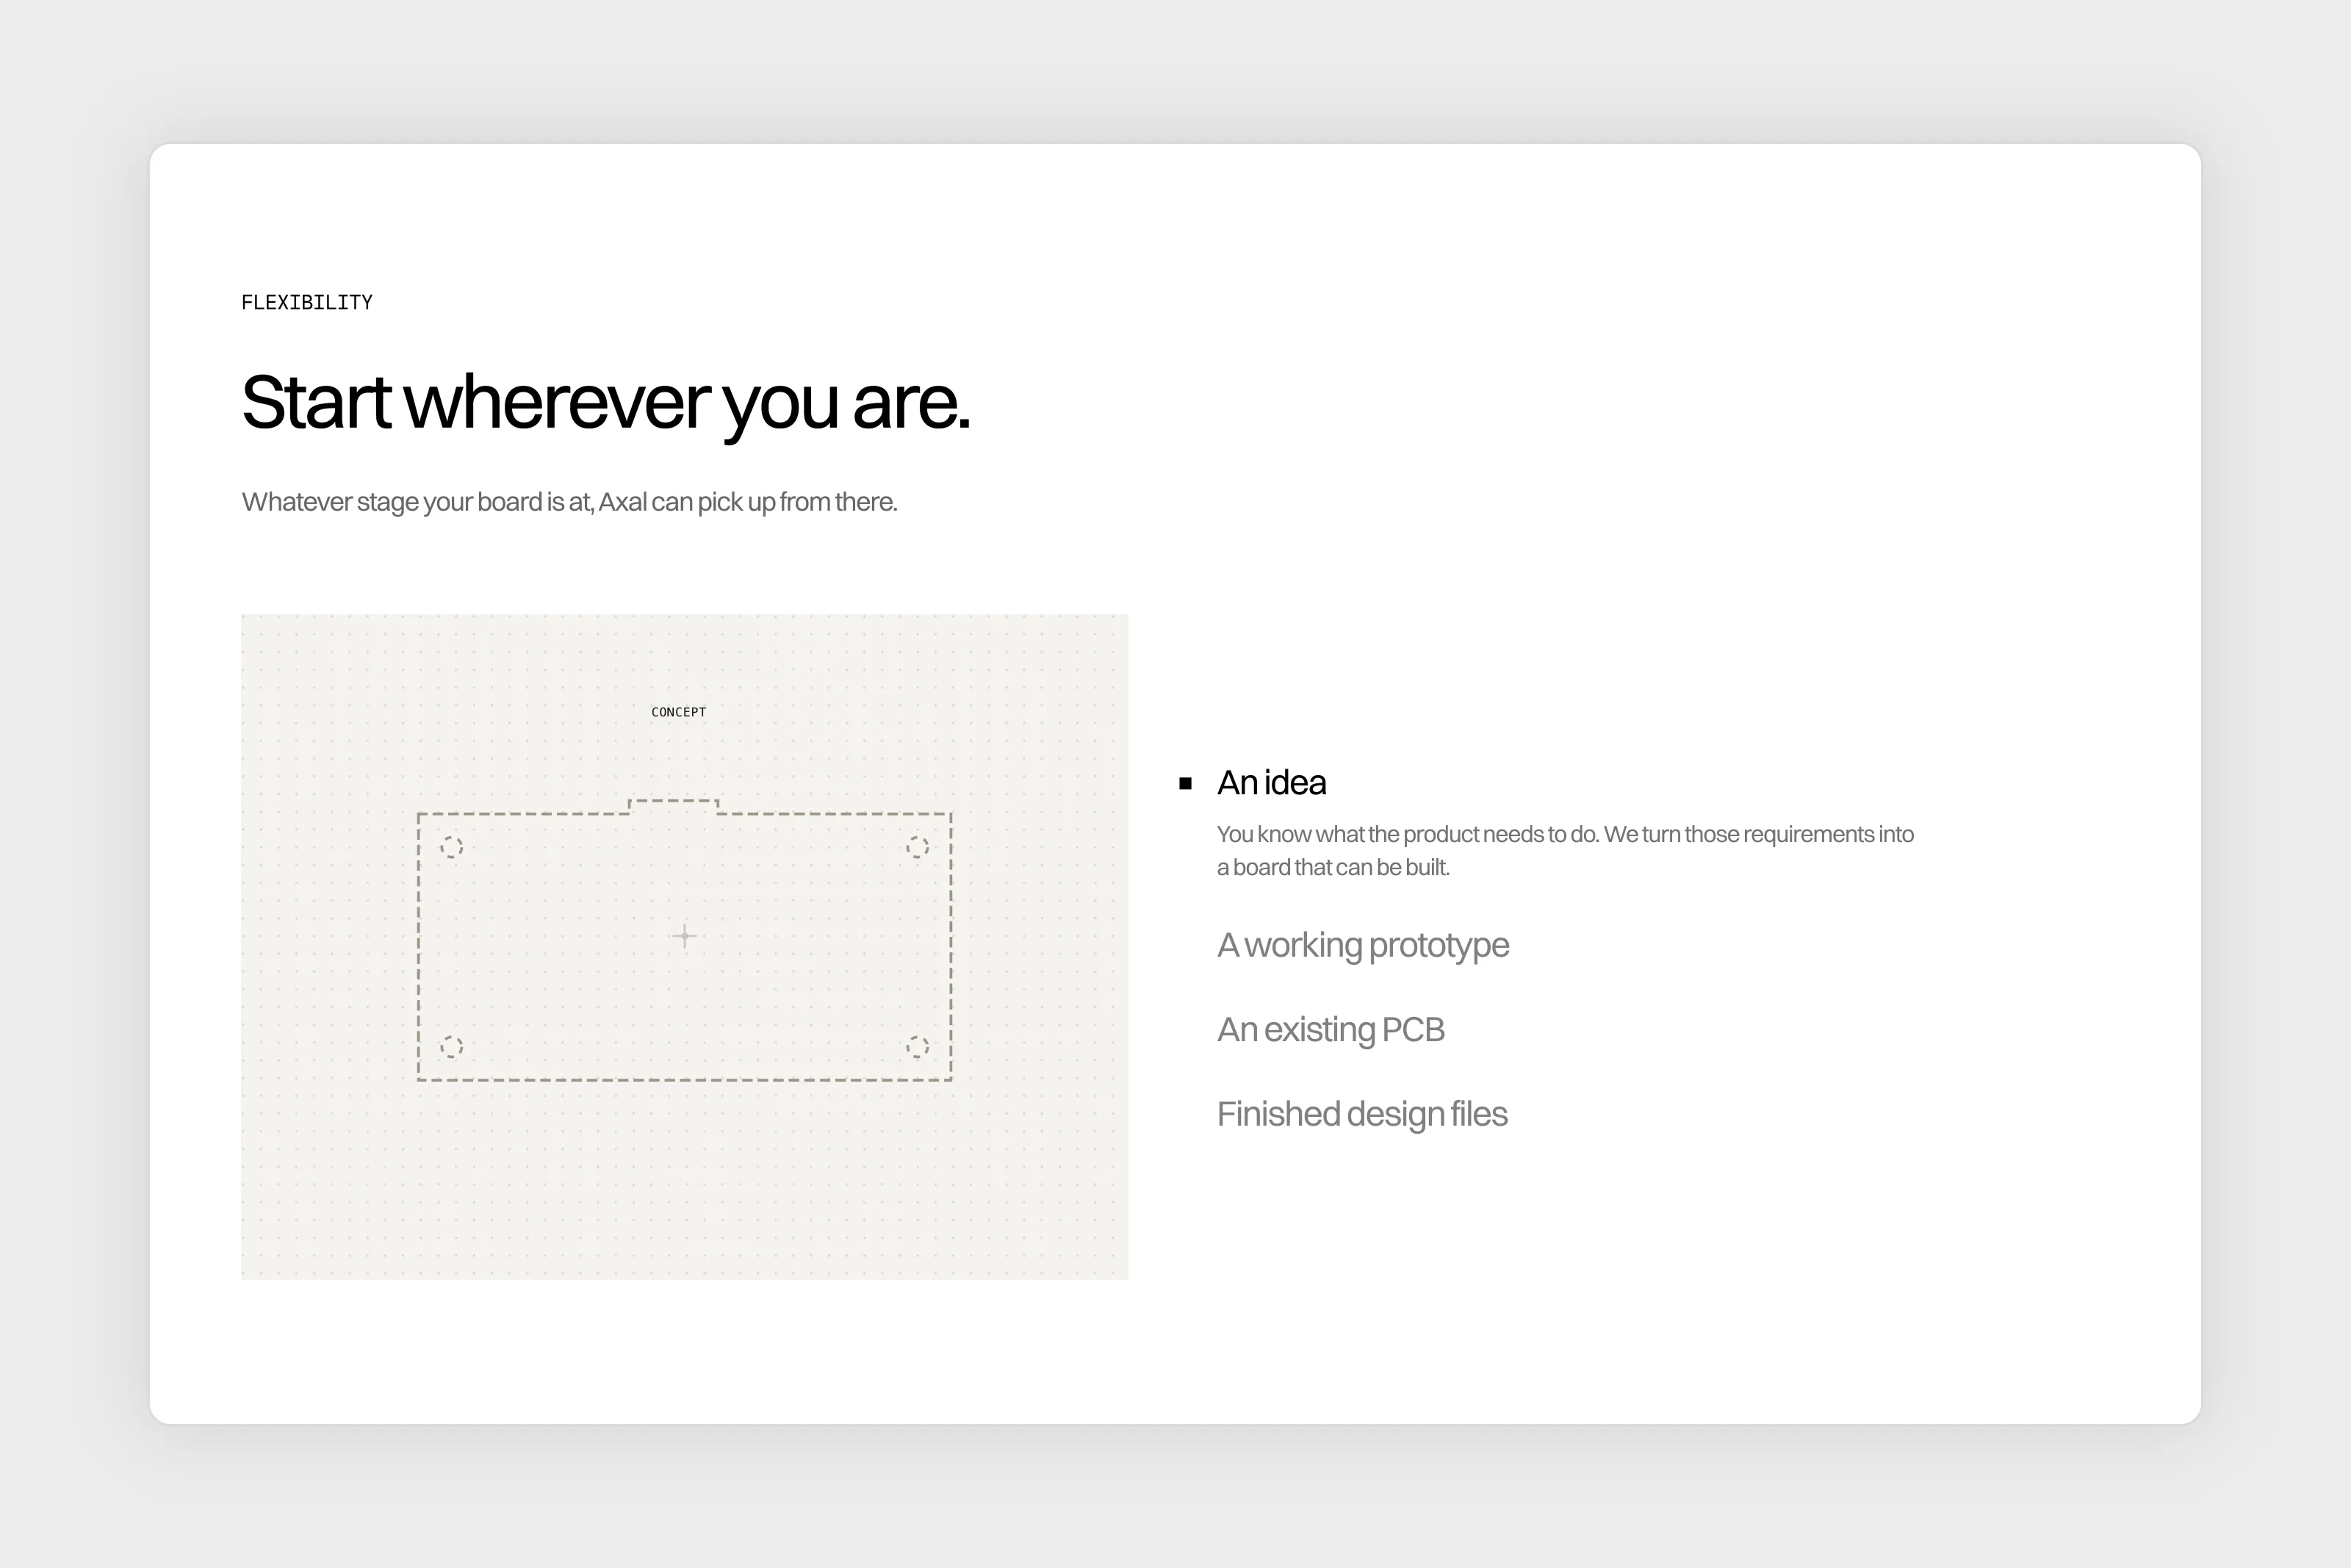Click the lower-right dashed mounting hole
Image resolution: width=2351 pixels, height=1568 pixels.
[x=918, y=1047]
